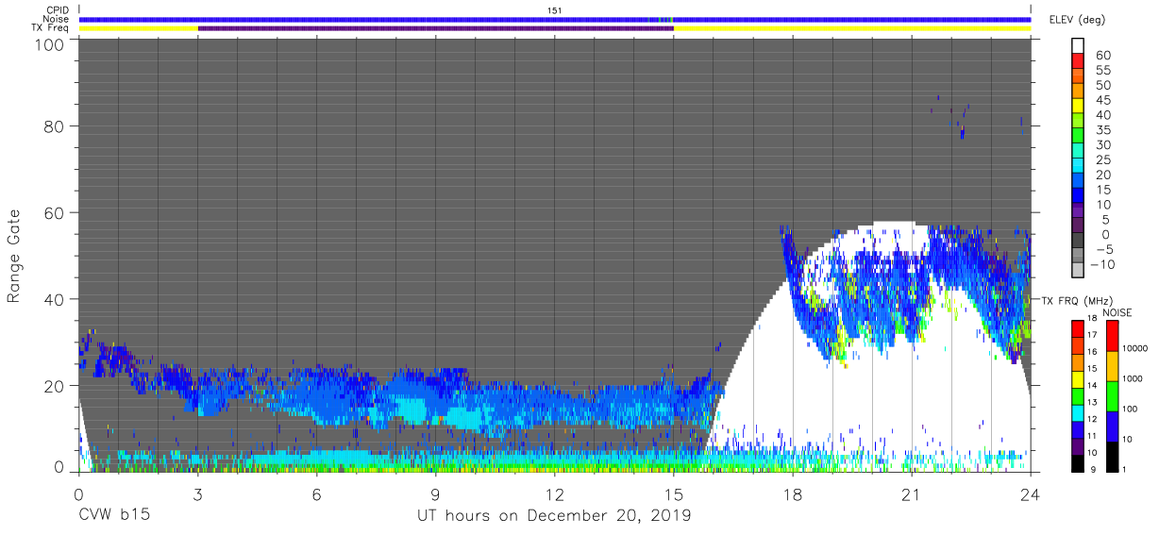Image resolution: width=1159 pixels, height=535 pixels.
Task: Select the red swatch in ELEV colorbar
Action: tap(1078, 59)
